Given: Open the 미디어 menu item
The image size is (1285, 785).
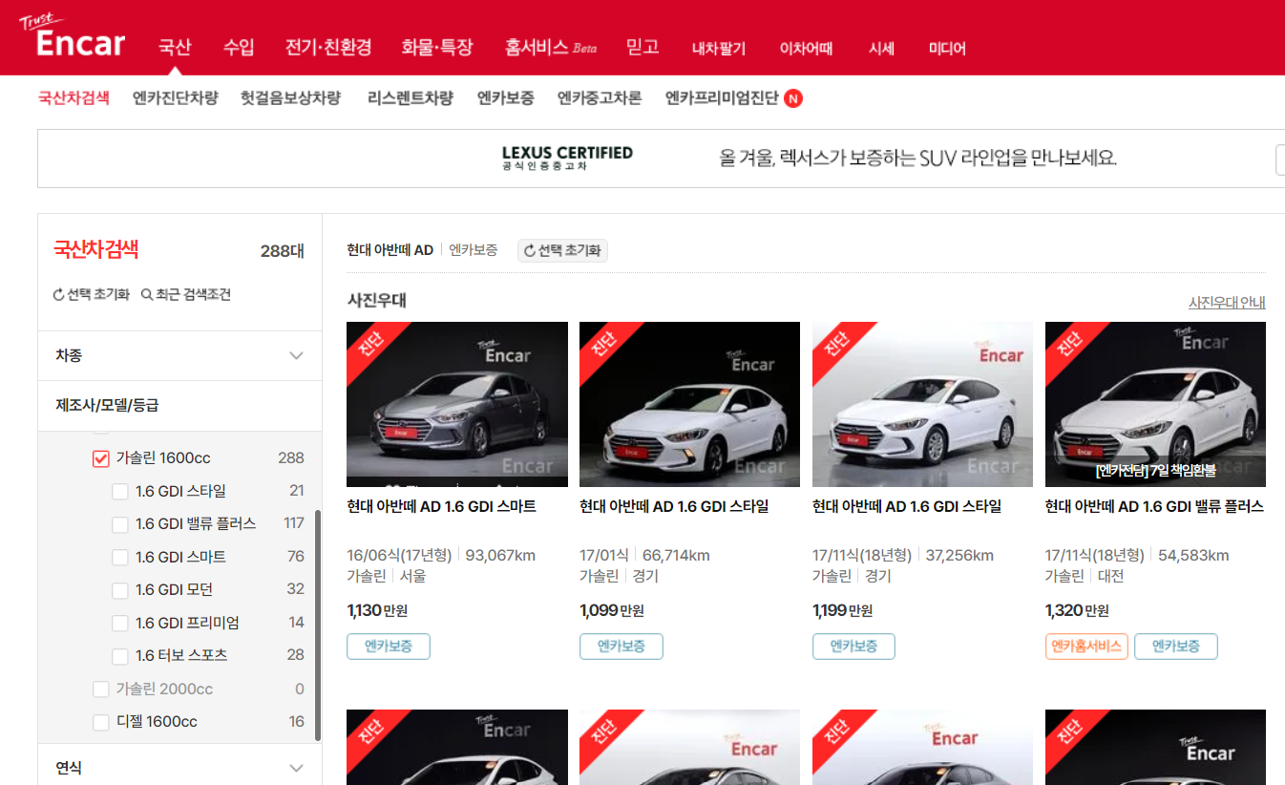Looking at the screenshot, I should [947, 49].
